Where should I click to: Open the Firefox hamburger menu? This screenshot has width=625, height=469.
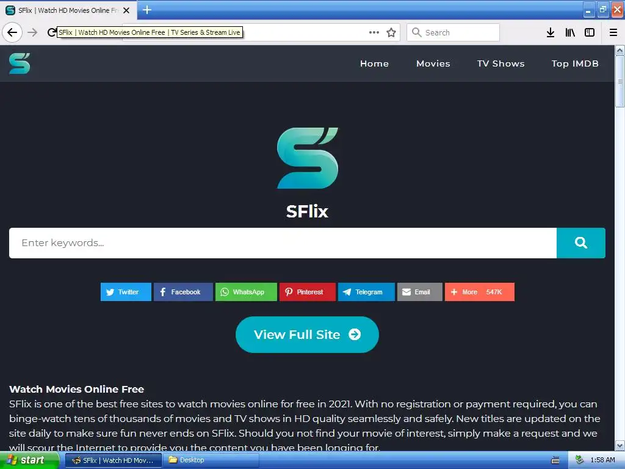click(613, 32)
